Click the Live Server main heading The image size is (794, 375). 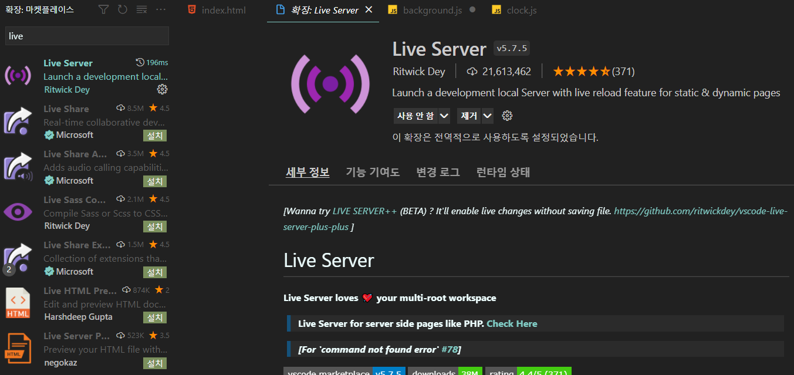click(329, 260)
